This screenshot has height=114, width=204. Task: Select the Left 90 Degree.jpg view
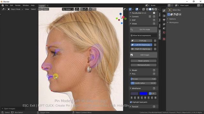[x=142, y=45]
